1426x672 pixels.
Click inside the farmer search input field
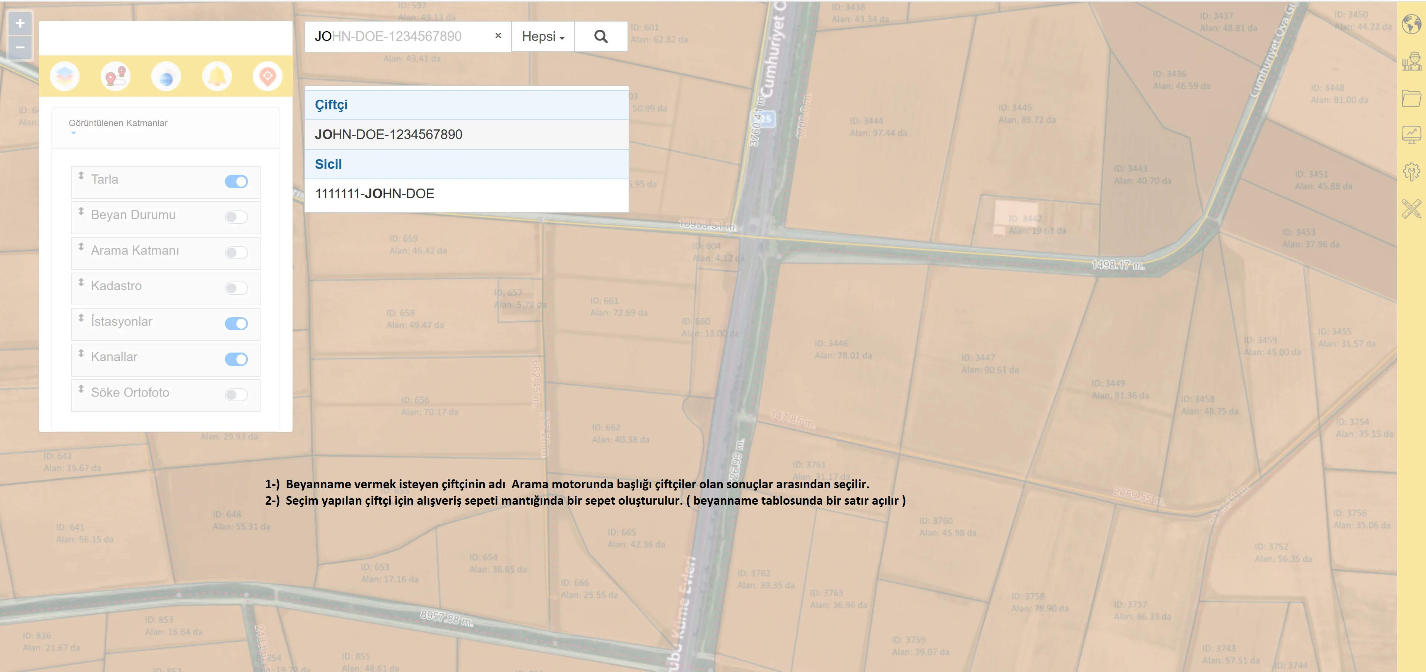click(399, 36)
